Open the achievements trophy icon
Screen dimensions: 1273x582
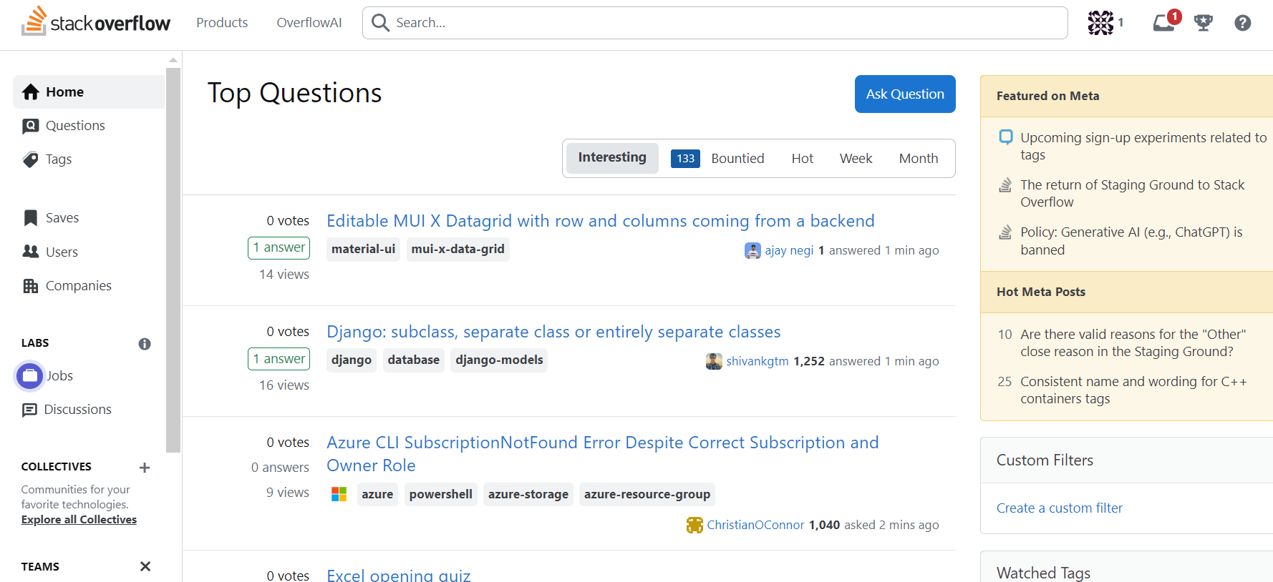1204,23
